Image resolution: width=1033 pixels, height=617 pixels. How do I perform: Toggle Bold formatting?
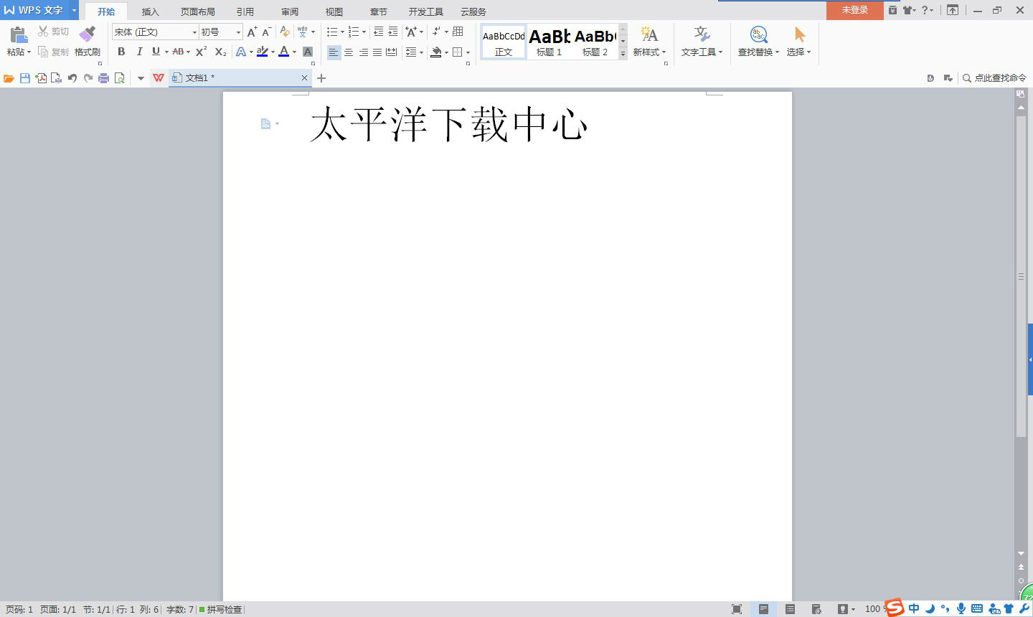coord(121,52)
